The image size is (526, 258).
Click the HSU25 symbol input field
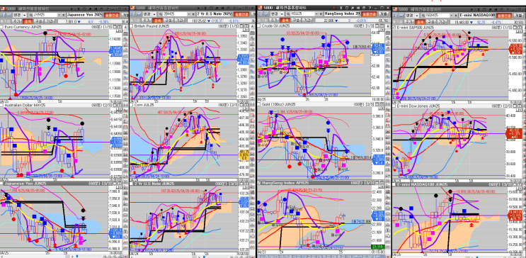pos(302,13)
